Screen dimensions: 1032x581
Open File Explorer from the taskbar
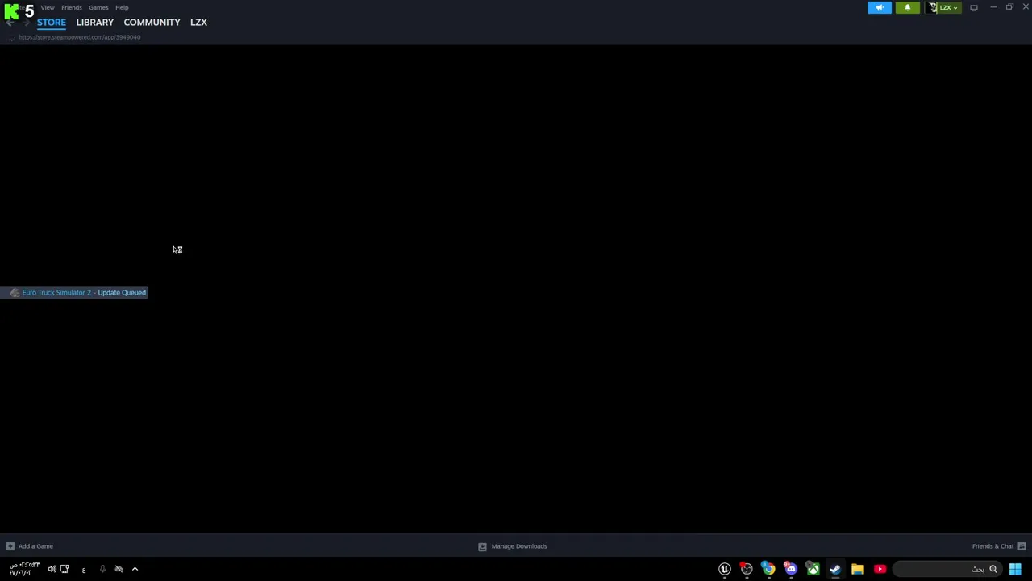[x=857, y=570]
